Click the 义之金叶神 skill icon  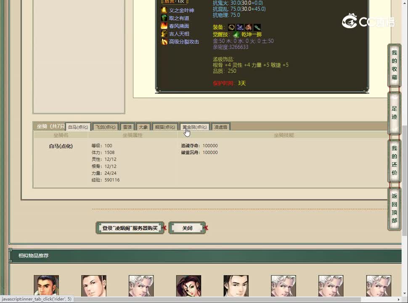point(164,10)
